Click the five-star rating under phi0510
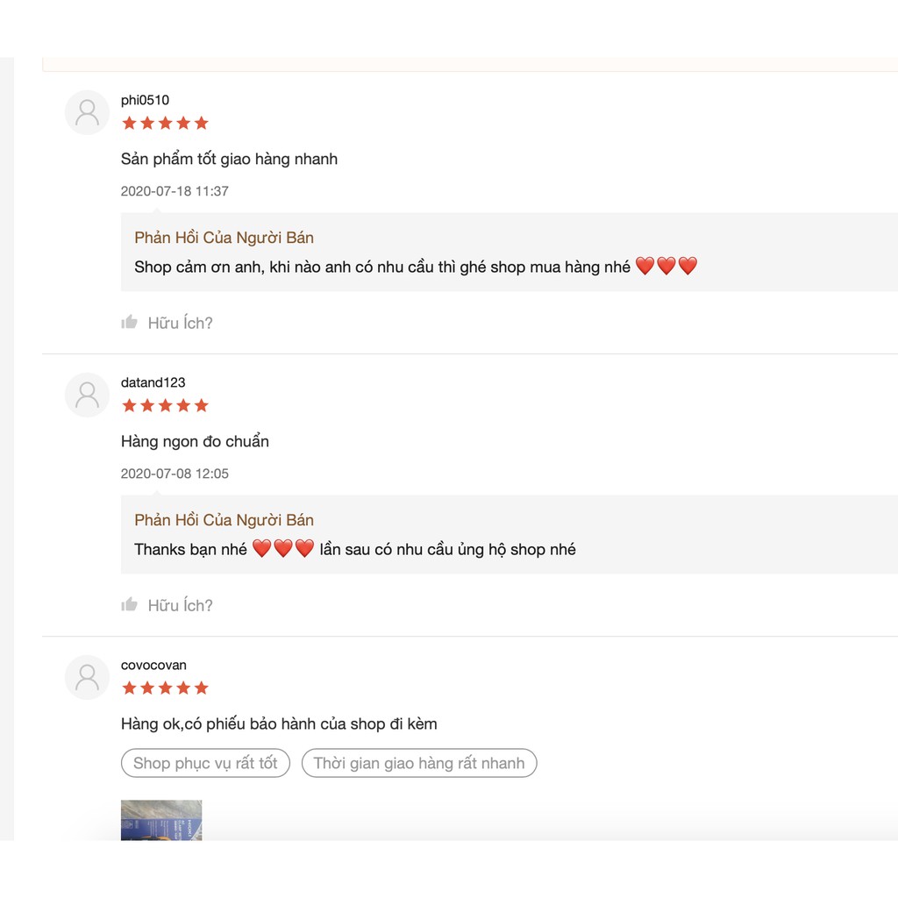Screen dimensions: 898x898 coord(165,123)
